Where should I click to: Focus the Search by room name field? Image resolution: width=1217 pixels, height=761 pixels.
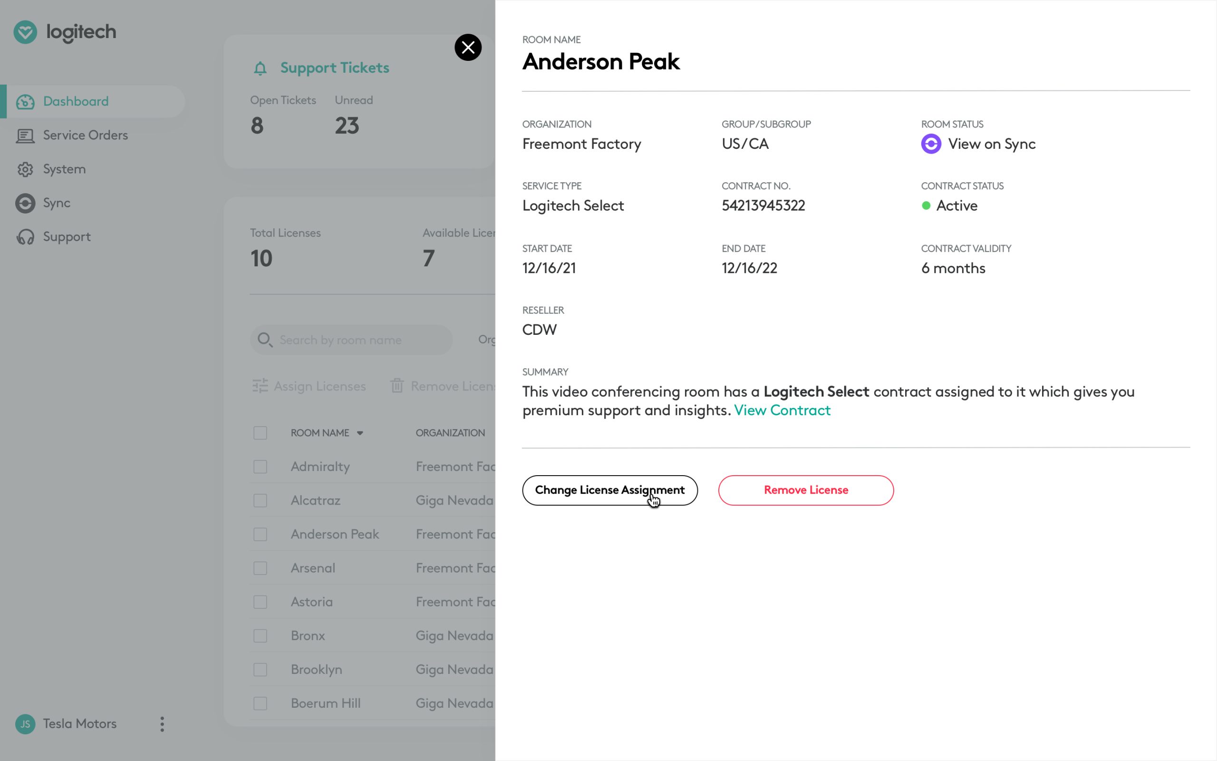351,340
